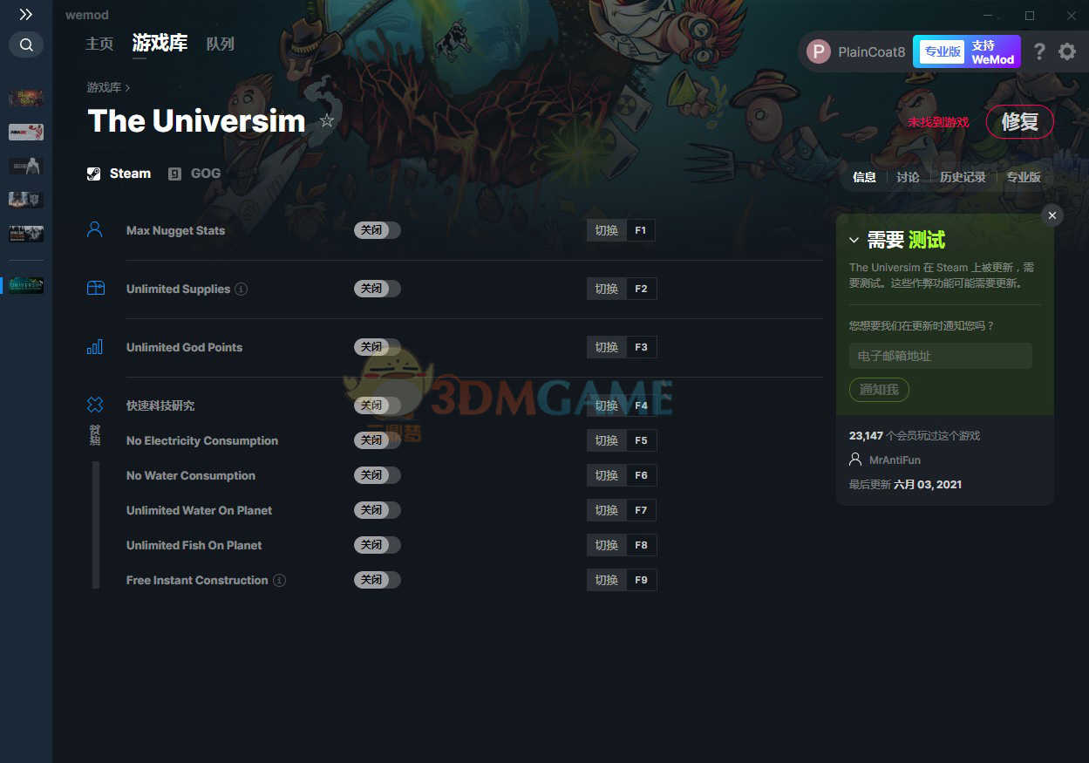Image resolution: width=1089 pixels, height=763 pixels.
Task: Click 游戏库 breadcrumb link
Action: click(104, 87)
